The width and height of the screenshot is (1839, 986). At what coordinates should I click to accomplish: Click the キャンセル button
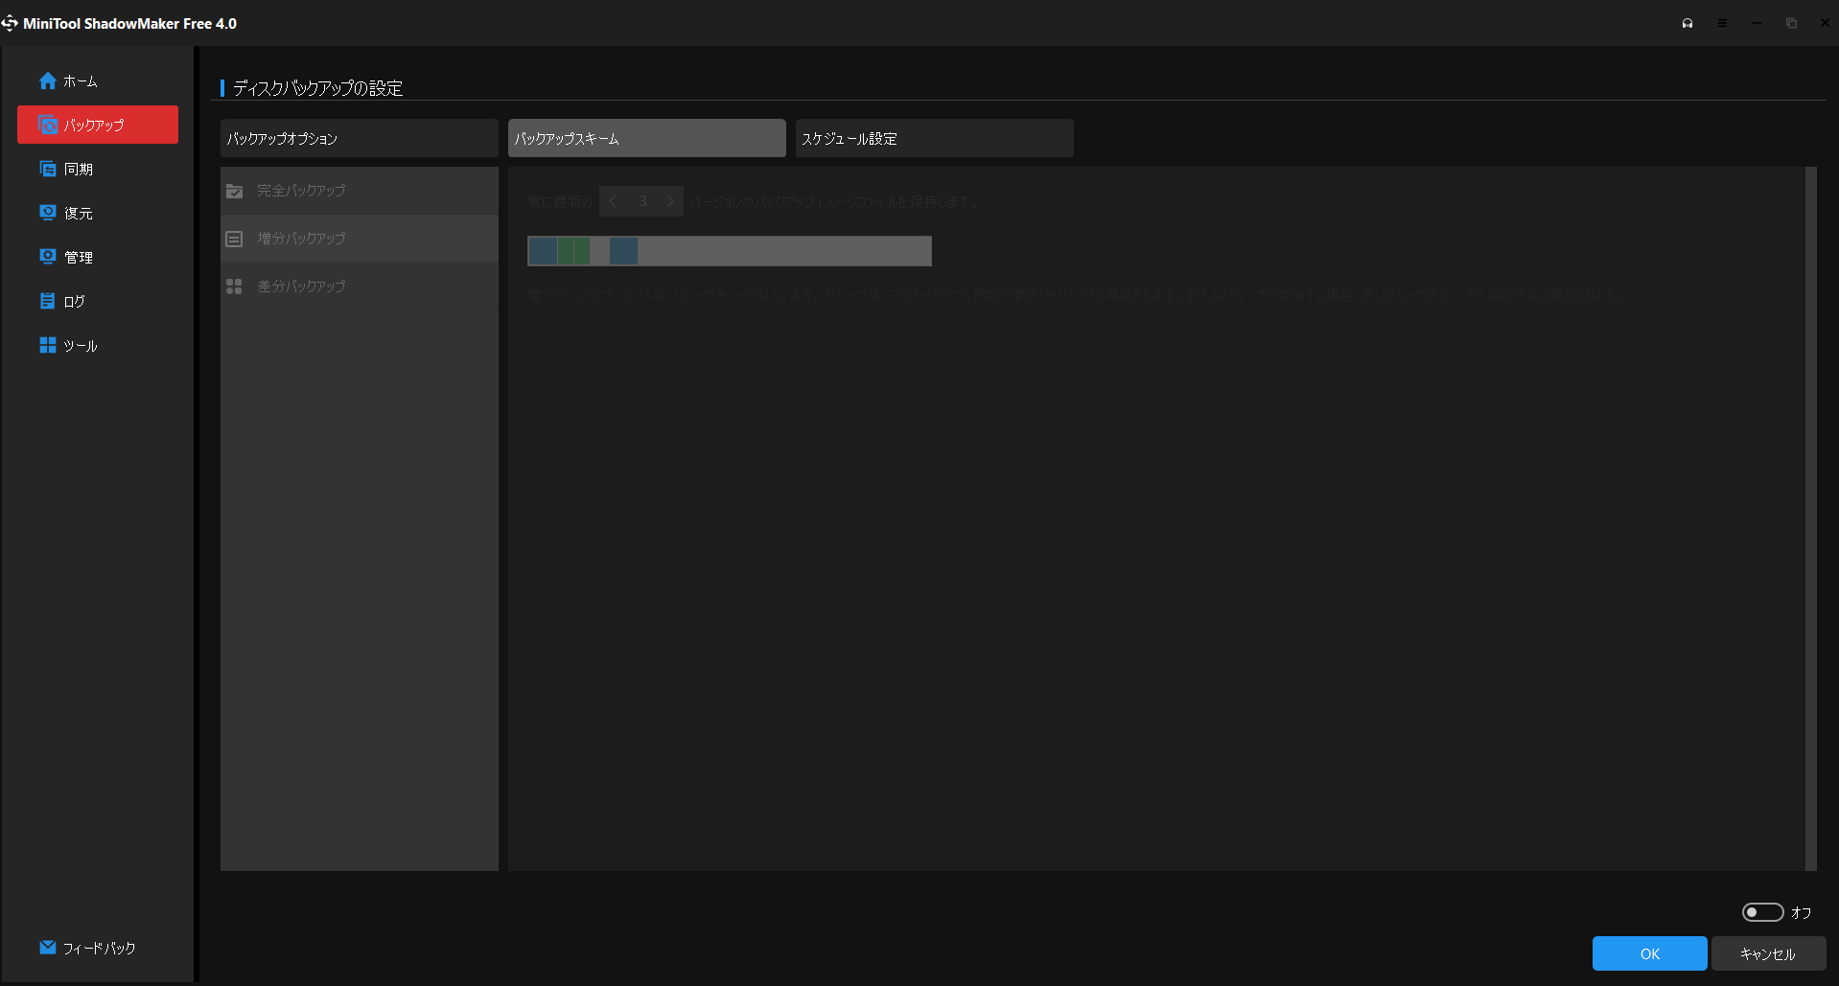point(1767,953)
